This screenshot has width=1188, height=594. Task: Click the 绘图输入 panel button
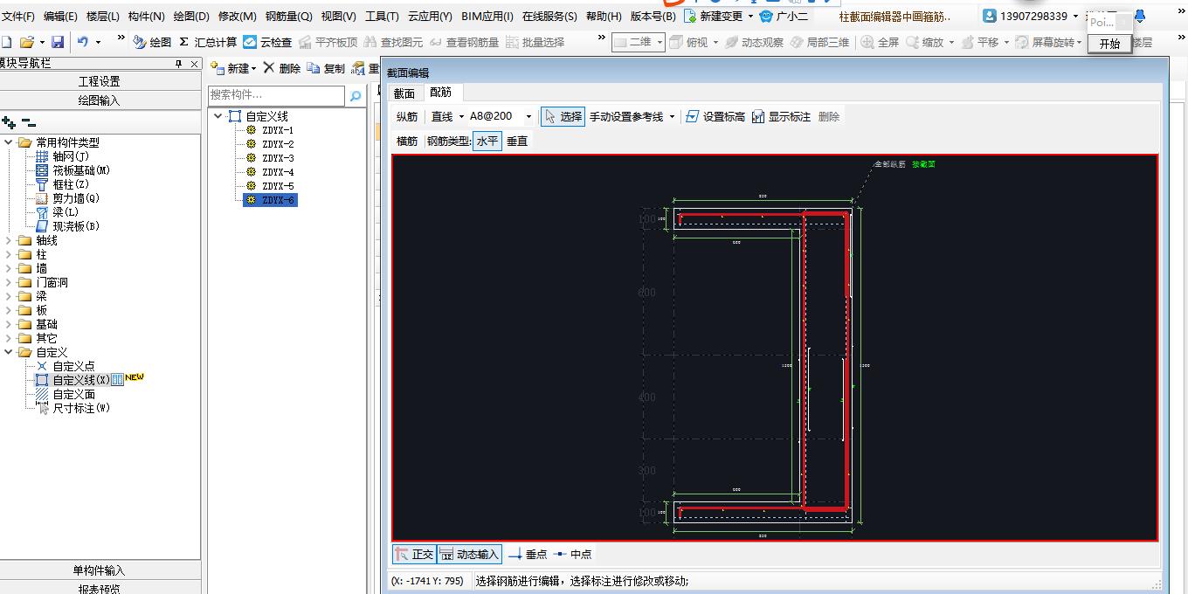tap(100, 100)
